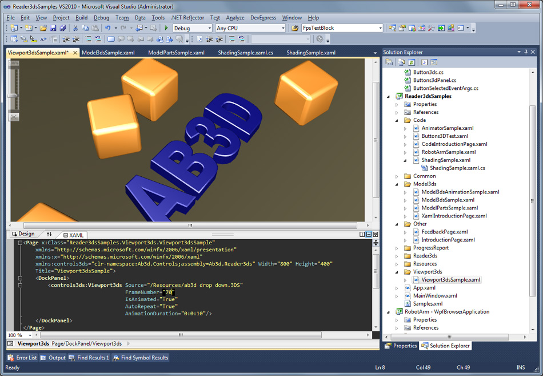The width and height of the screenshot is (543, 376).
Task: Open the Build menu
Action: [x=81, y=18]
